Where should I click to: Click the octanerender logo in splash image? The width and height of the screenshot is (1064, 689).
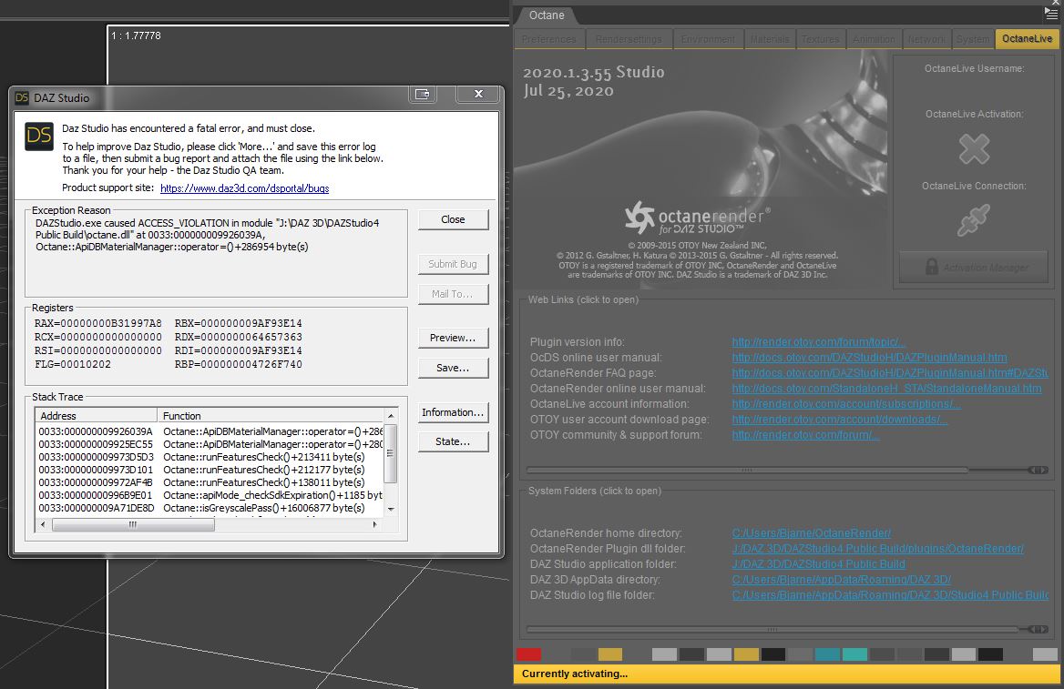tap(698, 218)
